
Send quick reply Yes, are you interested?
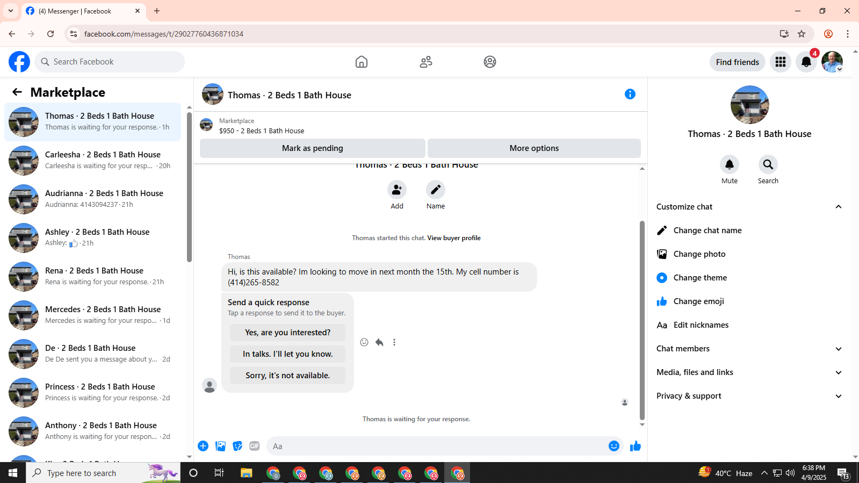tap(287, 333)
